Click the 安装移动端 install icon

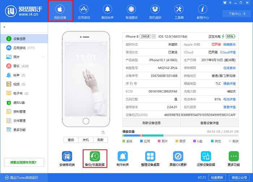(x=67, y=156)
